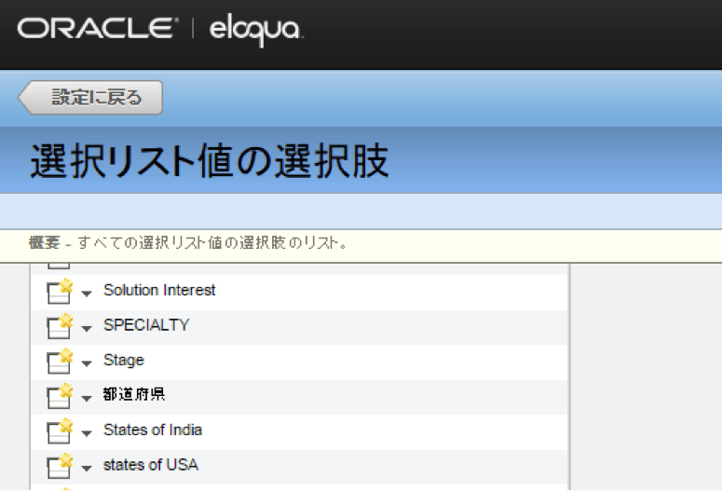Click the 概要 summary description text
This screenshot has width=722, height=491.
coord(188,243)
